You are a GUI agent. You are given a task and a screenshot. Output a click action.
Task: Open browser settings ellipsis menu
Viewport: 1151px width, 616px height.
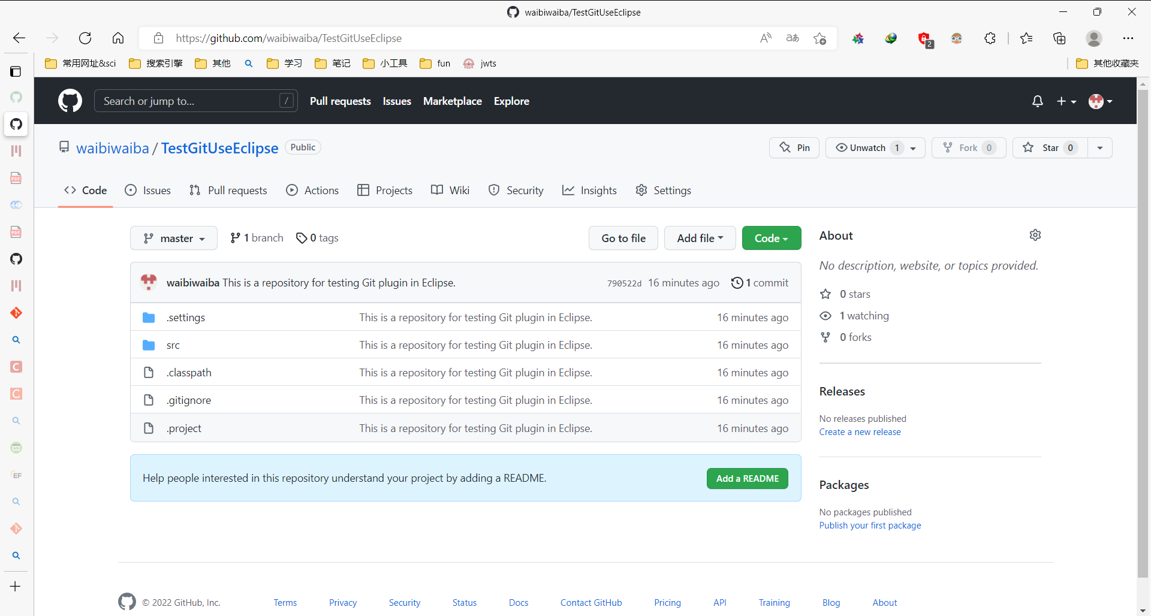pyautogui.click(x=1128, y=38)
